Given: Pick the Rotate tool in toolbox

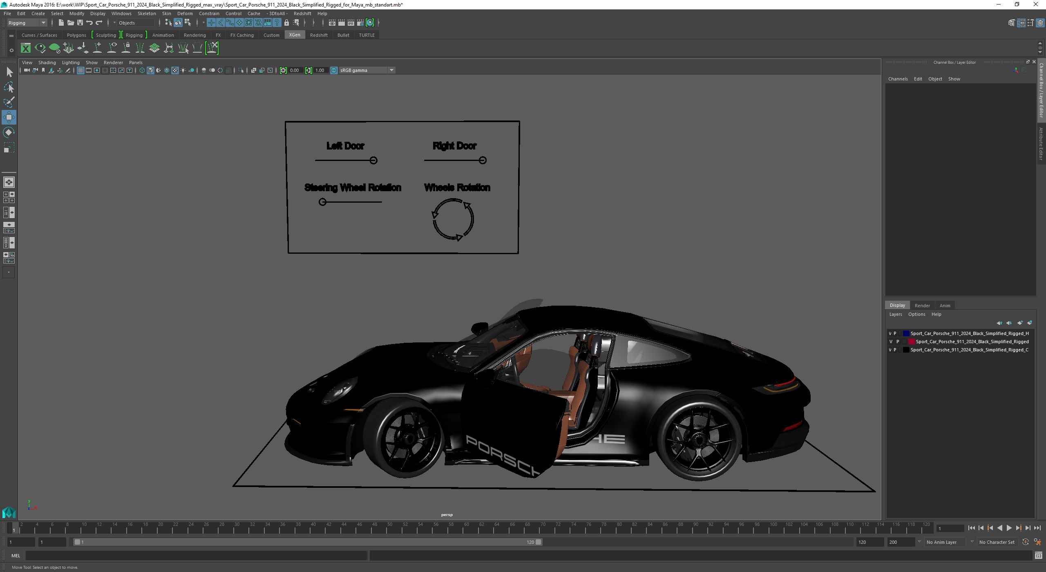Looking at the screenshot, I should pos(9,132).
